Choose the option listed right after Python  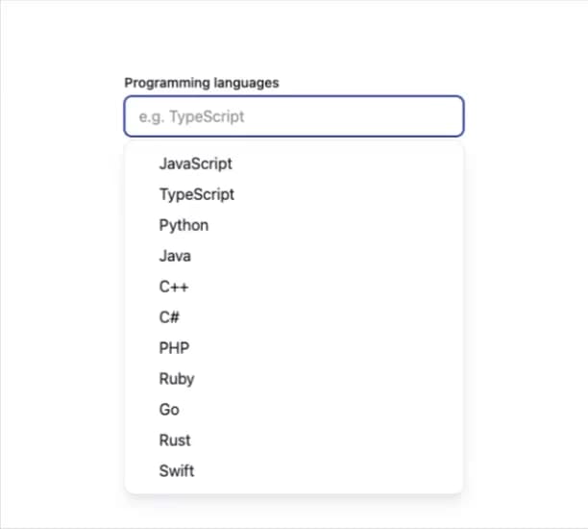(x=294, y=256)
